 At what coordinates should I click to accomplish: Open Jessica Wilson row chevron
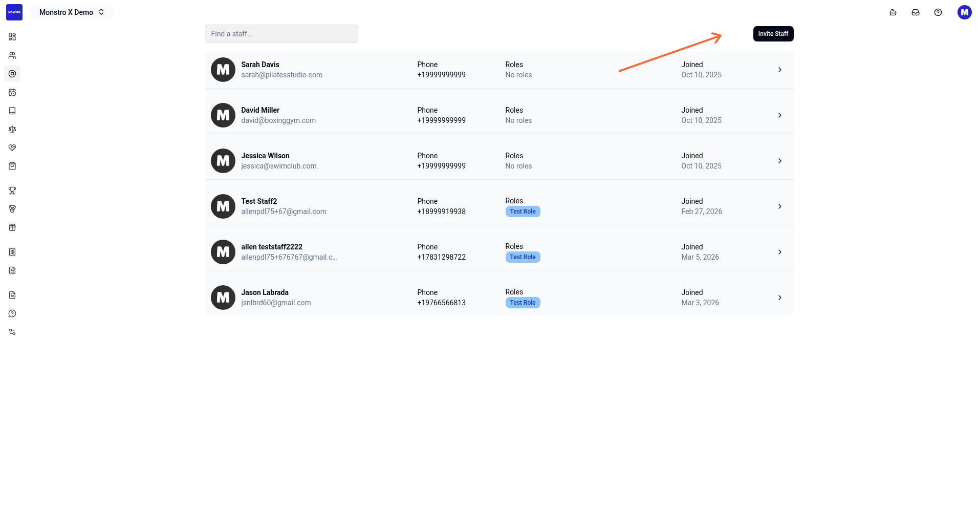[780, 161]
